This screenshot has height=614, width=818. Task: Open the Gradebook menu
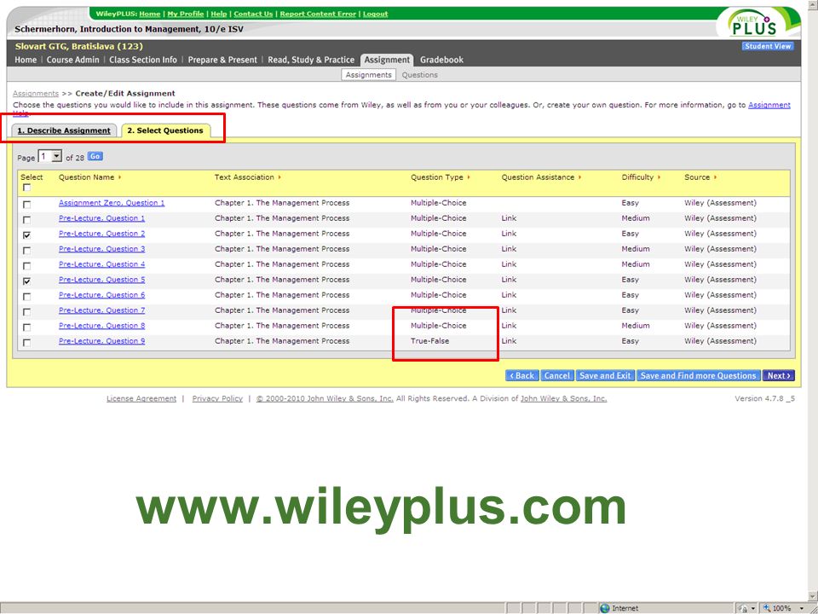tap(441, 60)
